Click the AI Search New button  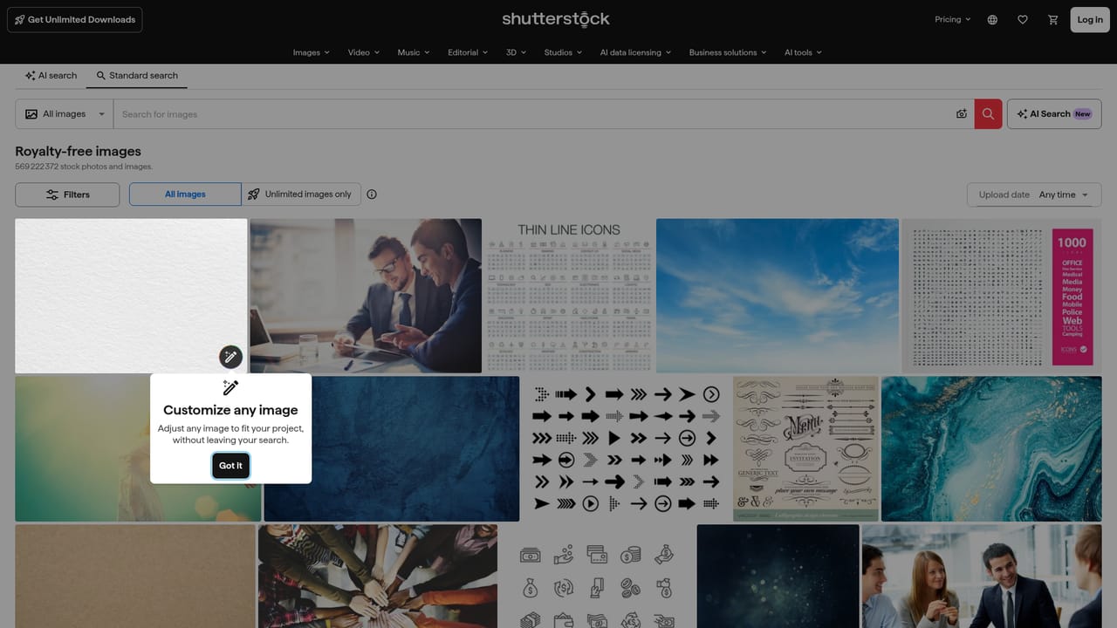point(1054,114)
